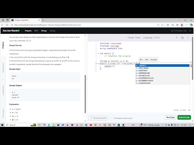Reload the page with refresh icon
The image size is (194, 145).
(x=7, y=25)
